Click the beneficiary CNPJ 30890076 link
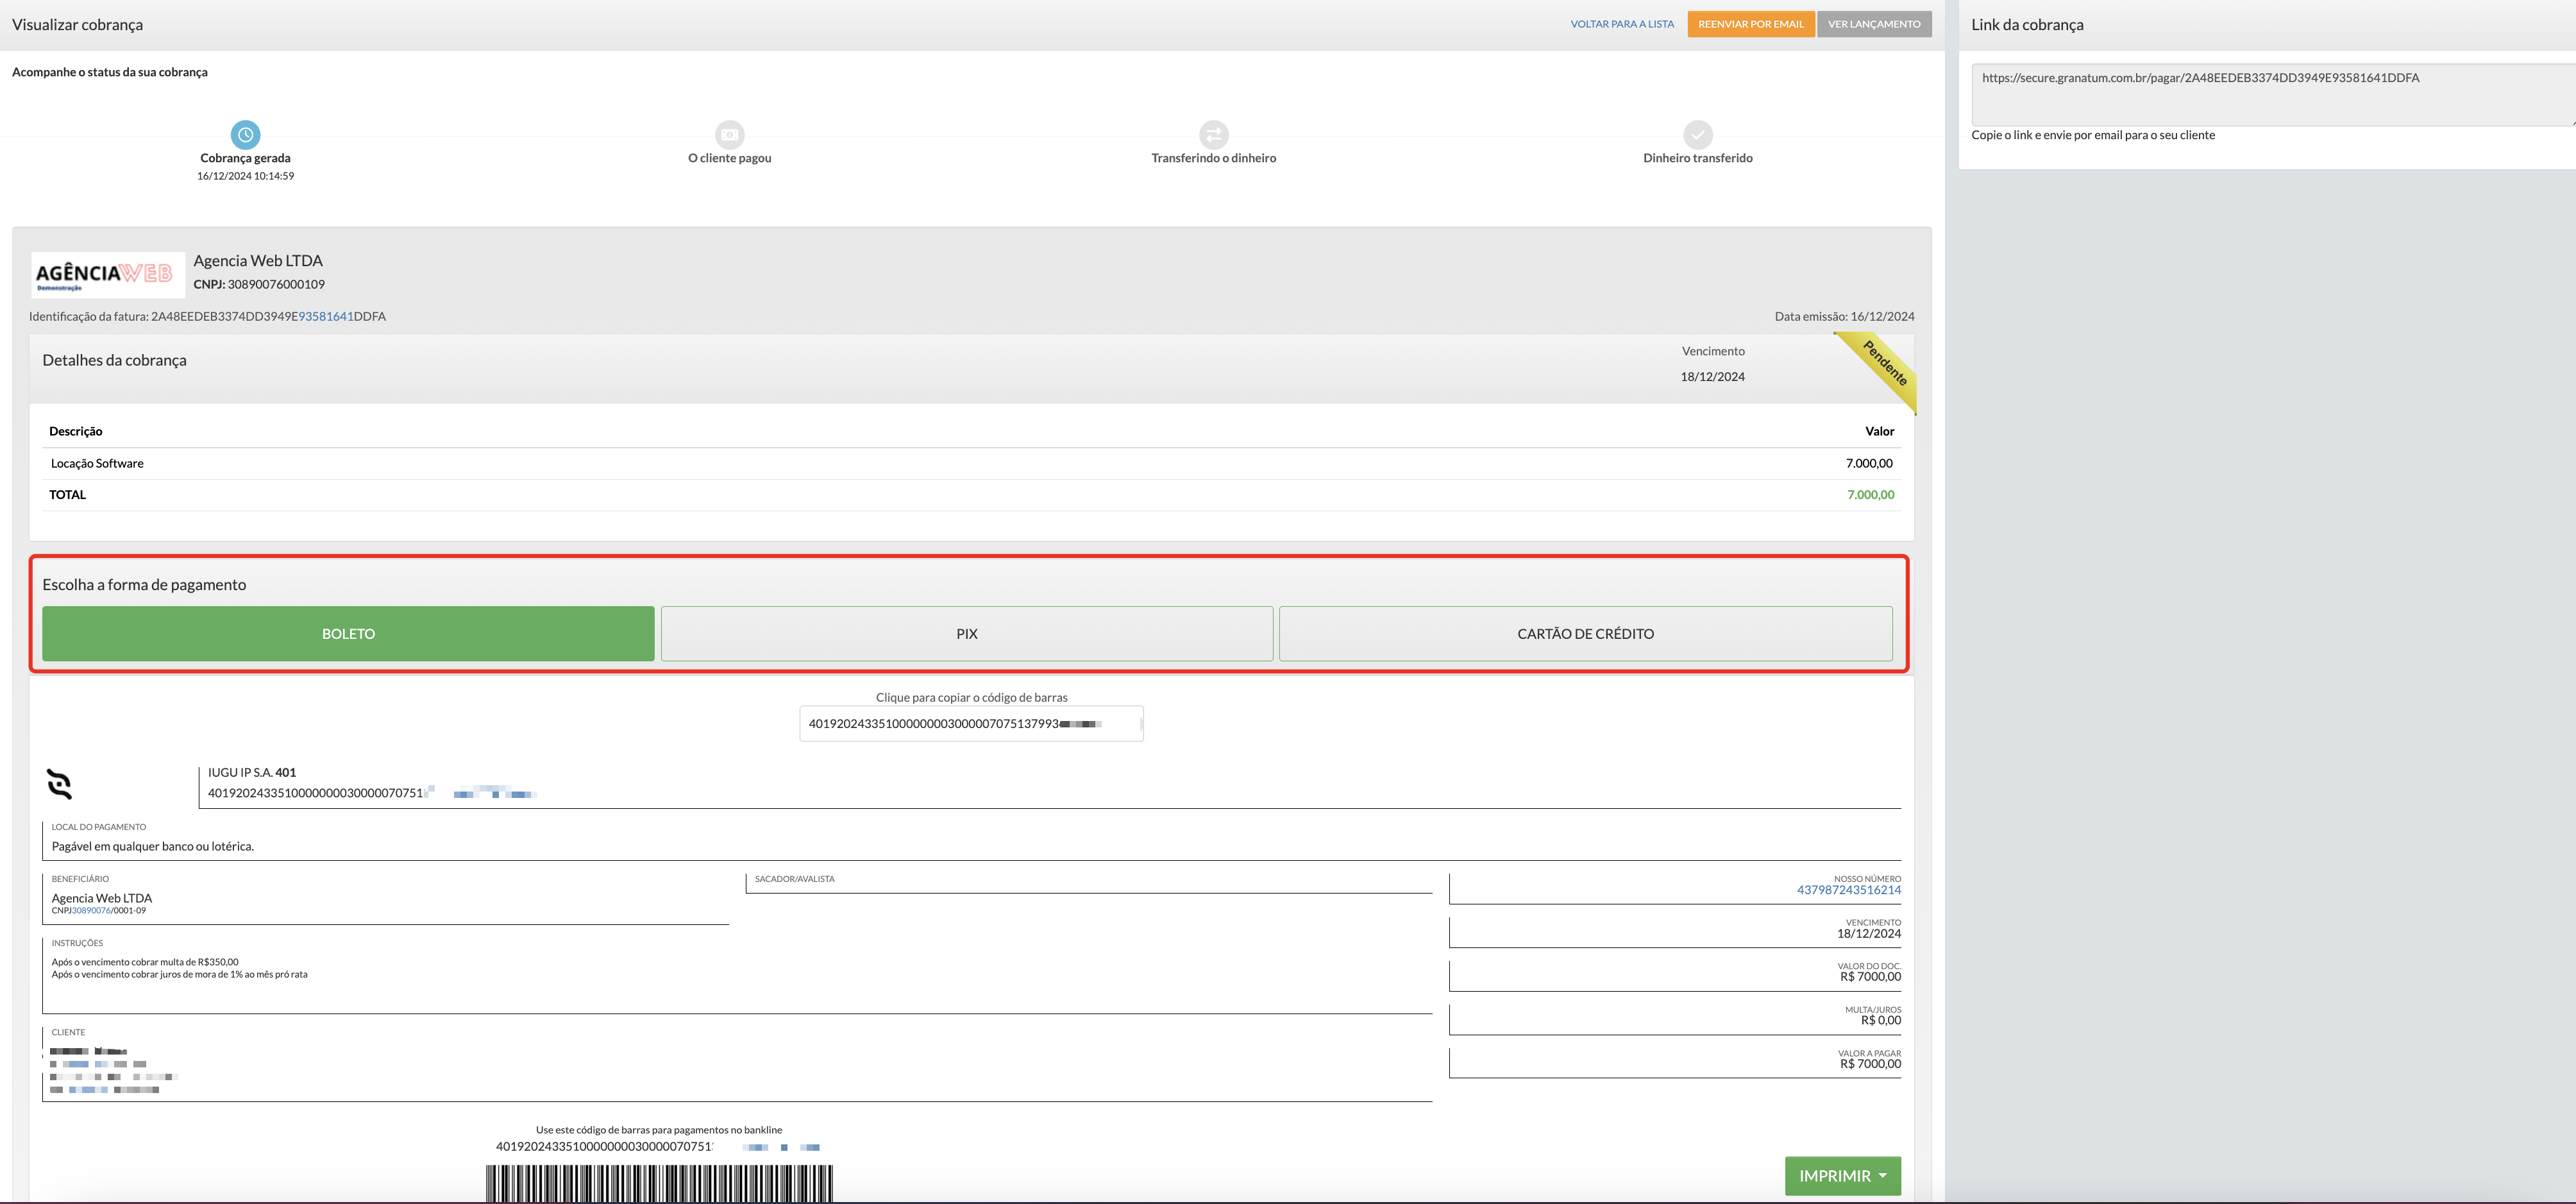The height and width of the screenshot is (1204, 2576). coord(91,911)
